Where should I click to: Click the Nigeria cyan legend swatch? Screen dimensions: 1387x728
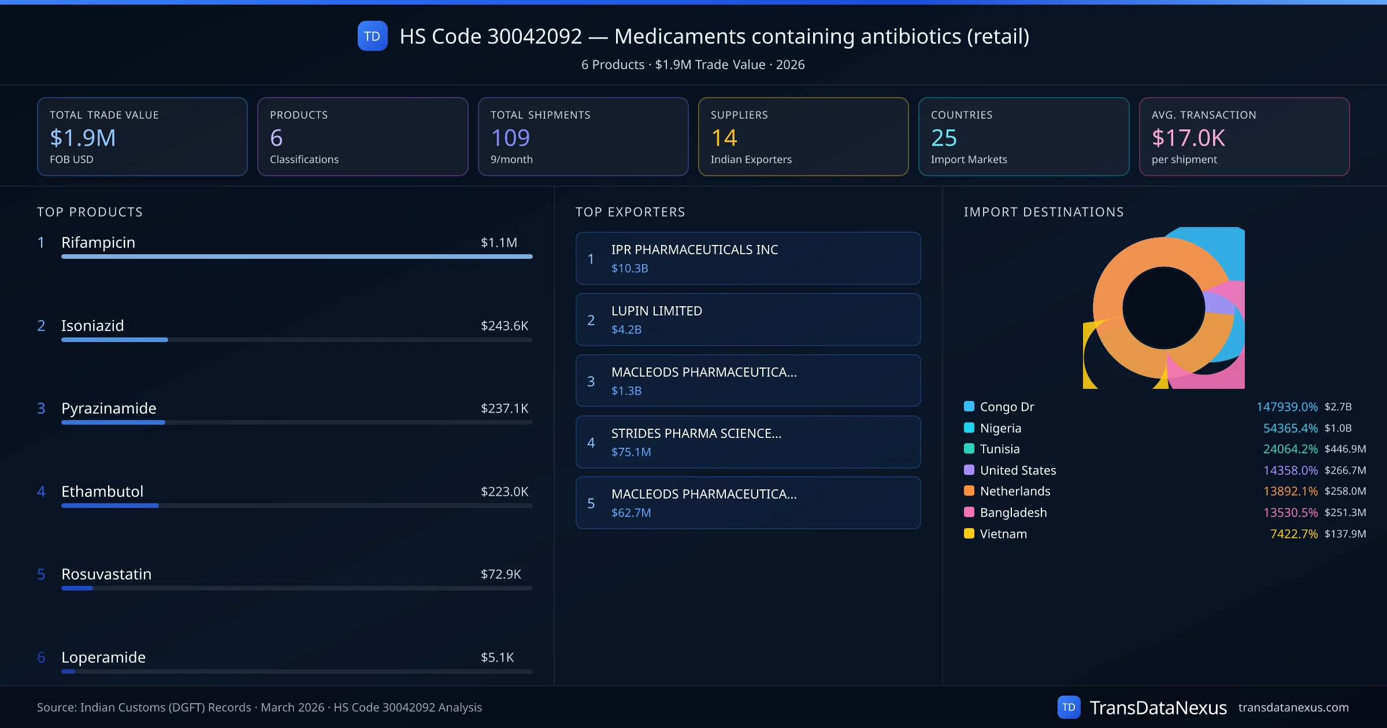click(x=969, y=428)
